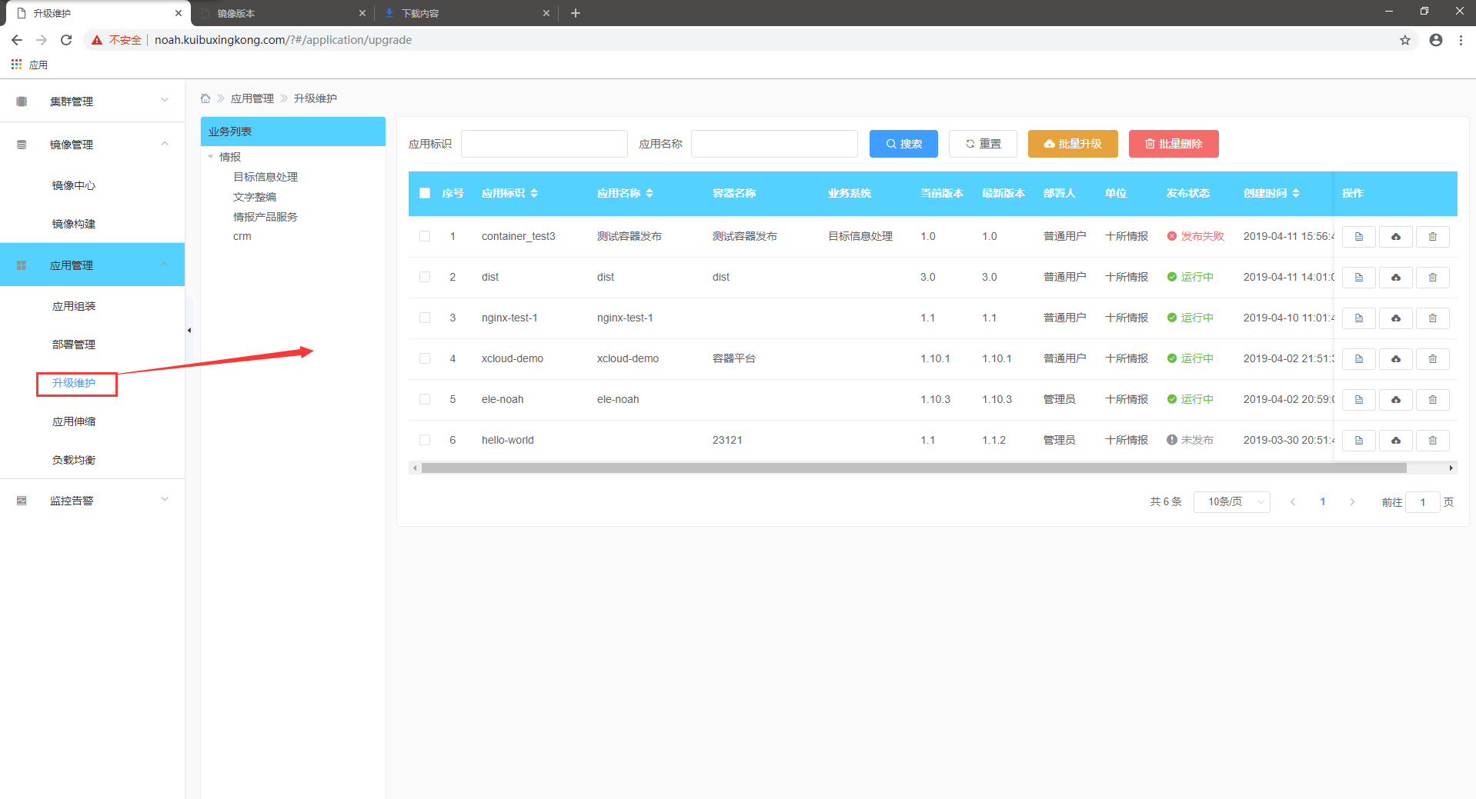
Task: Open 镜像中心 in the sidebar
Action: point(74,185)
